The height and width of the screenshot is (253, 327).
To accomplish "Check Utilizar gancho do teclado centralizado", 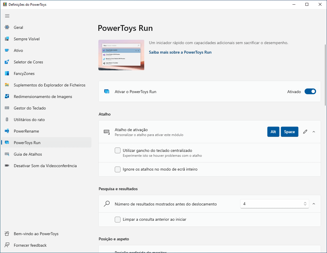I will 118,150.
